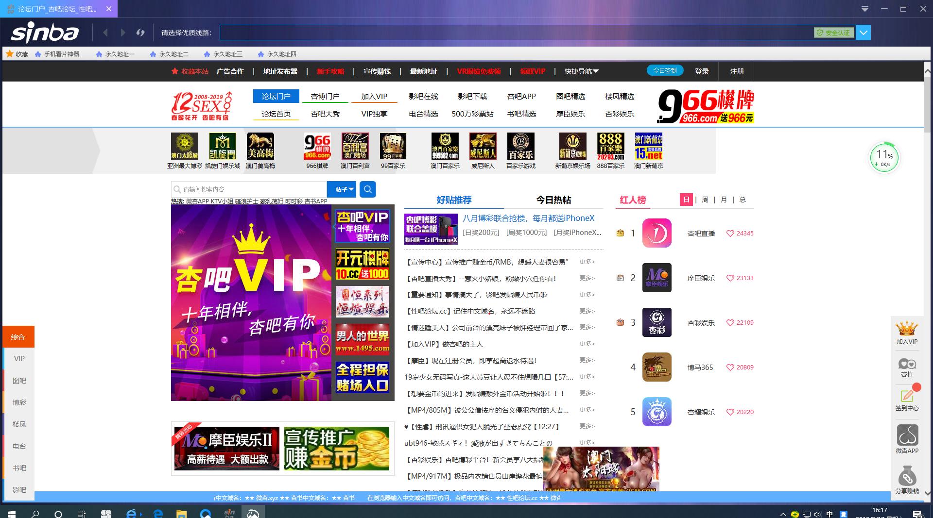The height and width of the screenshot is (518, 933).
Task: Open the Windows Start menu
Action: pyautogui.click(x=11, y=513)
